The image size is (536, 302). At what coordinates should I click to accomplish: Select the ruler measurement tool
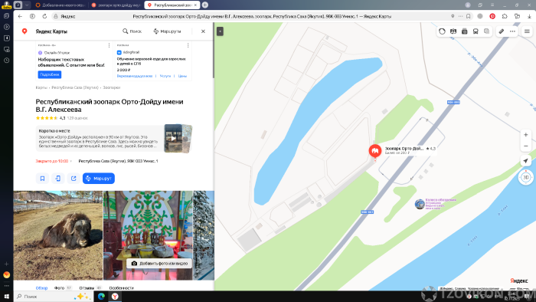tap(501, 31)
